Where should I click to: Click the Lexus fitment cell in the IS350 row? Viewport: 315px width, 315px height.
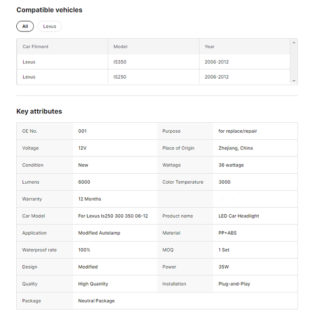click(x=29, y=62)
